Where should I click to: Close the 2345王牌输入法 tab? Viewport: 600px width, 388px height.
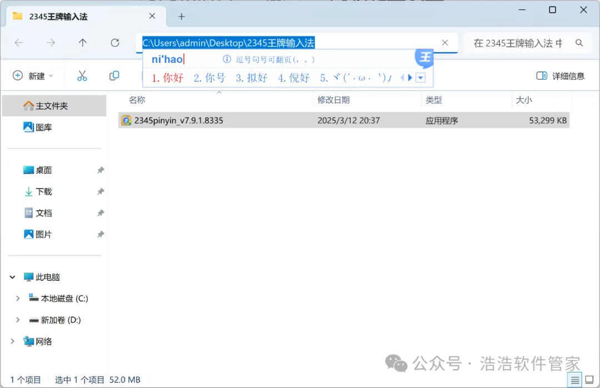click(x=152, y=16)
